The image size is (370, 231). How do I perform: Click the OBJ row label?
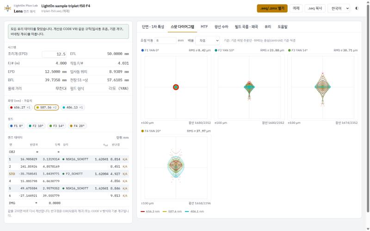pos(12,152)
